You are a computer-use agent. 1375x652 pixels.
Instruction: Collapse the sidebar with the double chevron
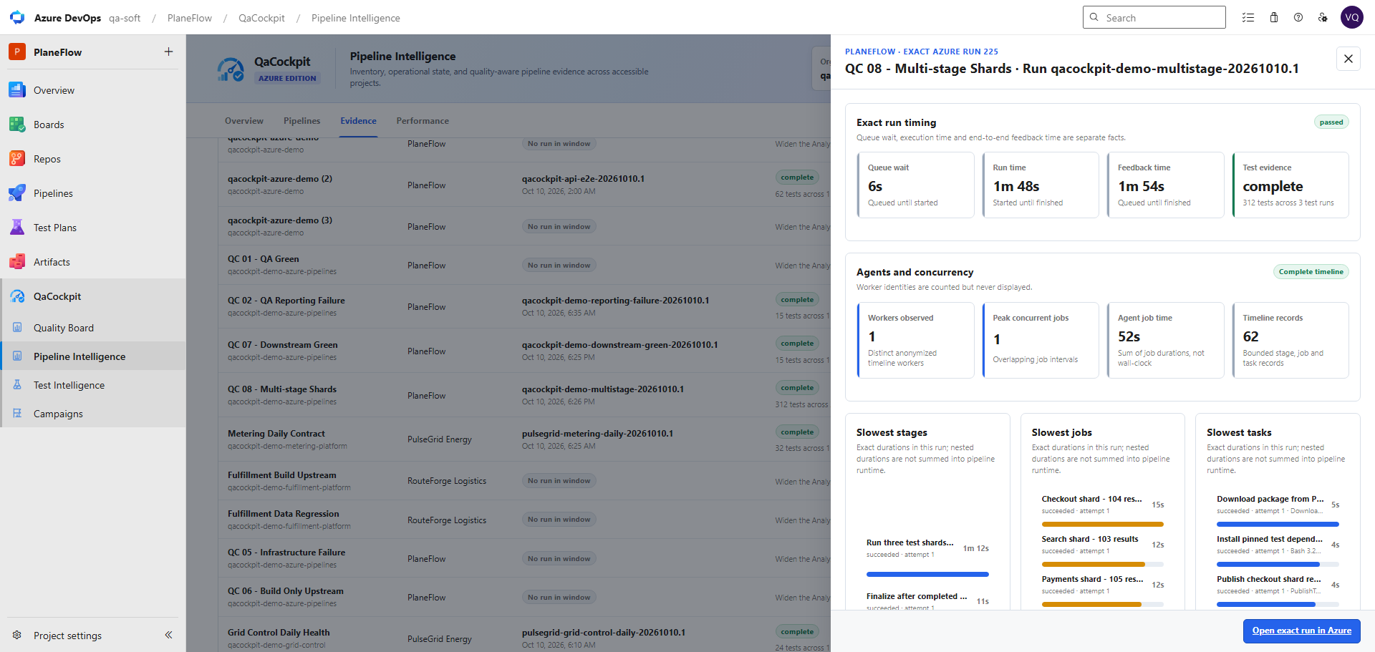pyautogui.click(x=168, y=635)
